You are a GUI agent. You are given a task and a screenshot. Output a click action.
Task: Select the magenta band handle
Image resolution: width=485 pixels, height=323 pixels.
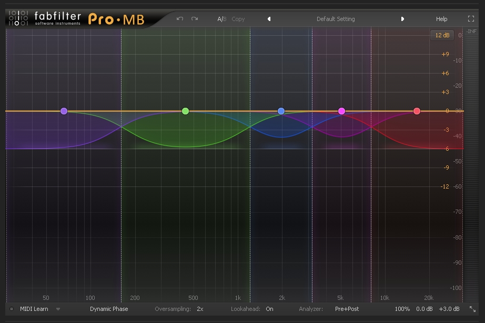tap(341, 111)
